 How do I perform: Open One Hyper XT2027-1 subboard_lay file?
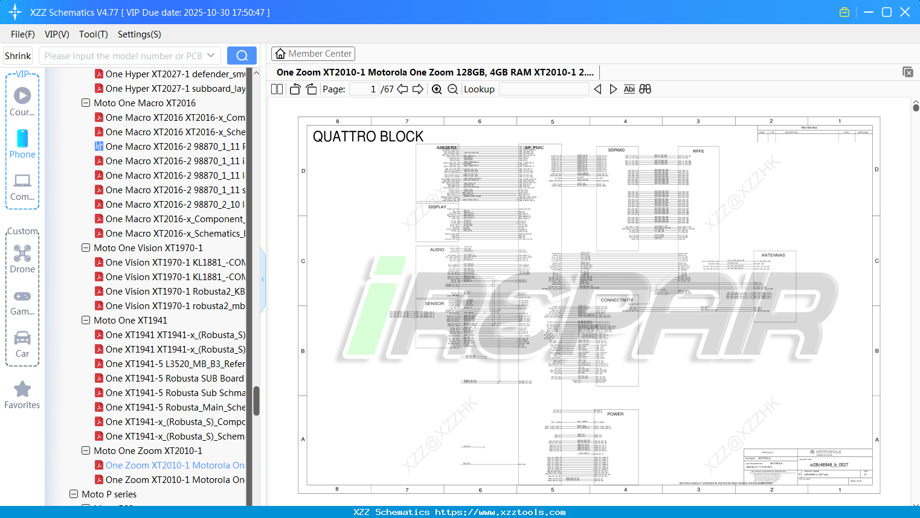click(x=176, y=89)
